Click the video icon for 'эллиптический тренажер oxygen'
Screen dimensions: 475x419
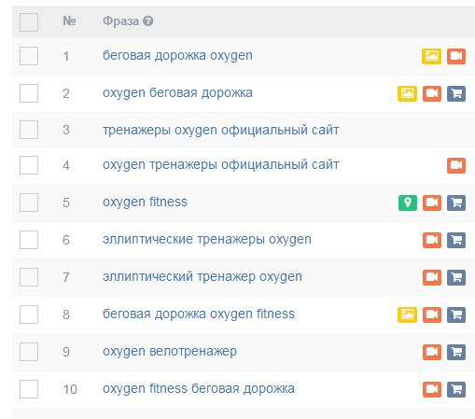[432, 277]
